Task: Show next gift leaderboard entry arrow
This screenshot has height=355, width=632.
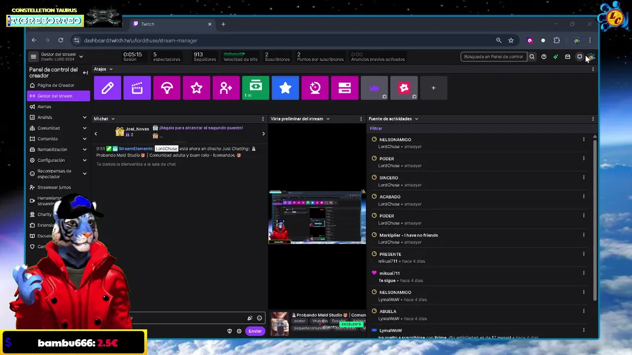Action: point(263,134)
